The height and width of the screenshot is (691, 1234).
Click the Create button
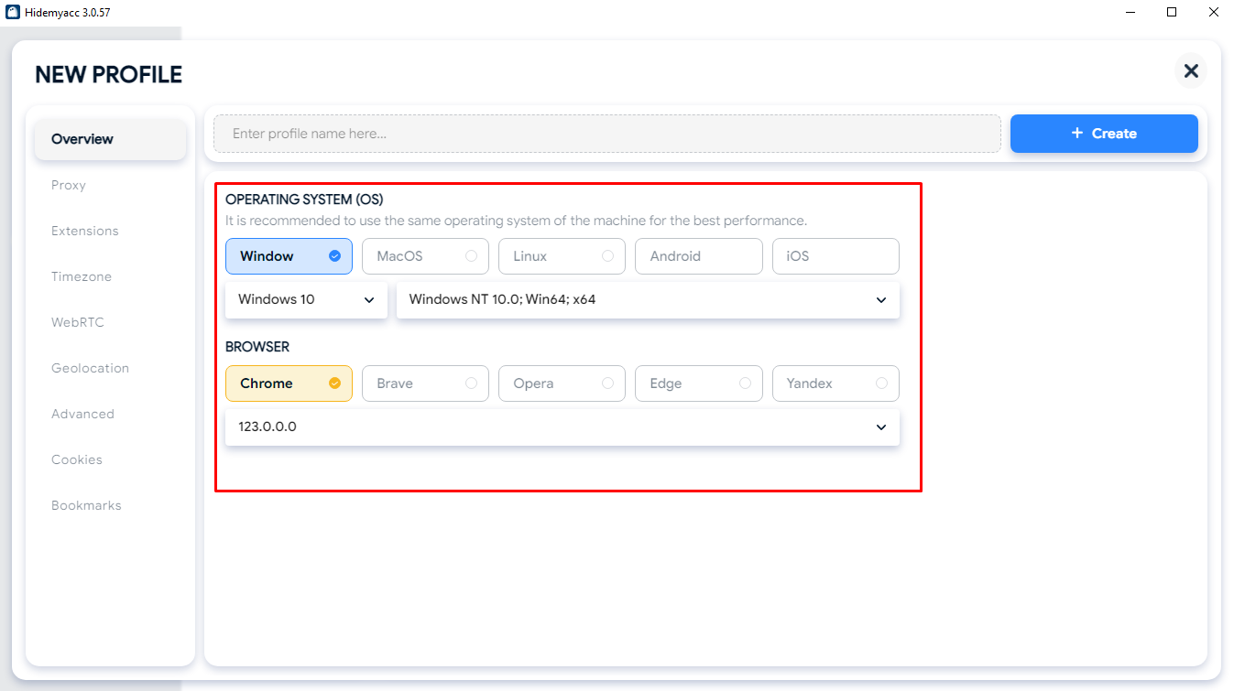point(1104,134)
